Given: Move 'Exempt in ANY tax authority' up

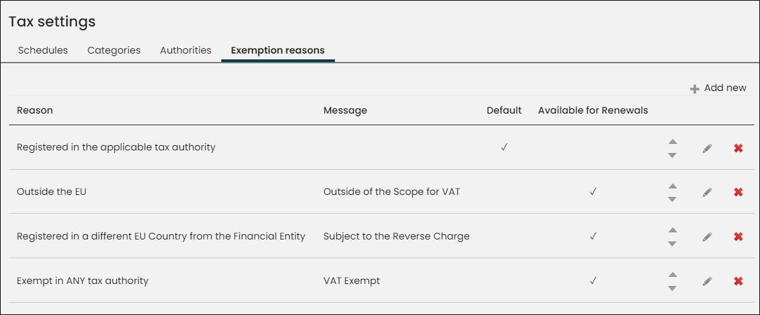Looking at the screenshot, I should (x=672, y=275).
